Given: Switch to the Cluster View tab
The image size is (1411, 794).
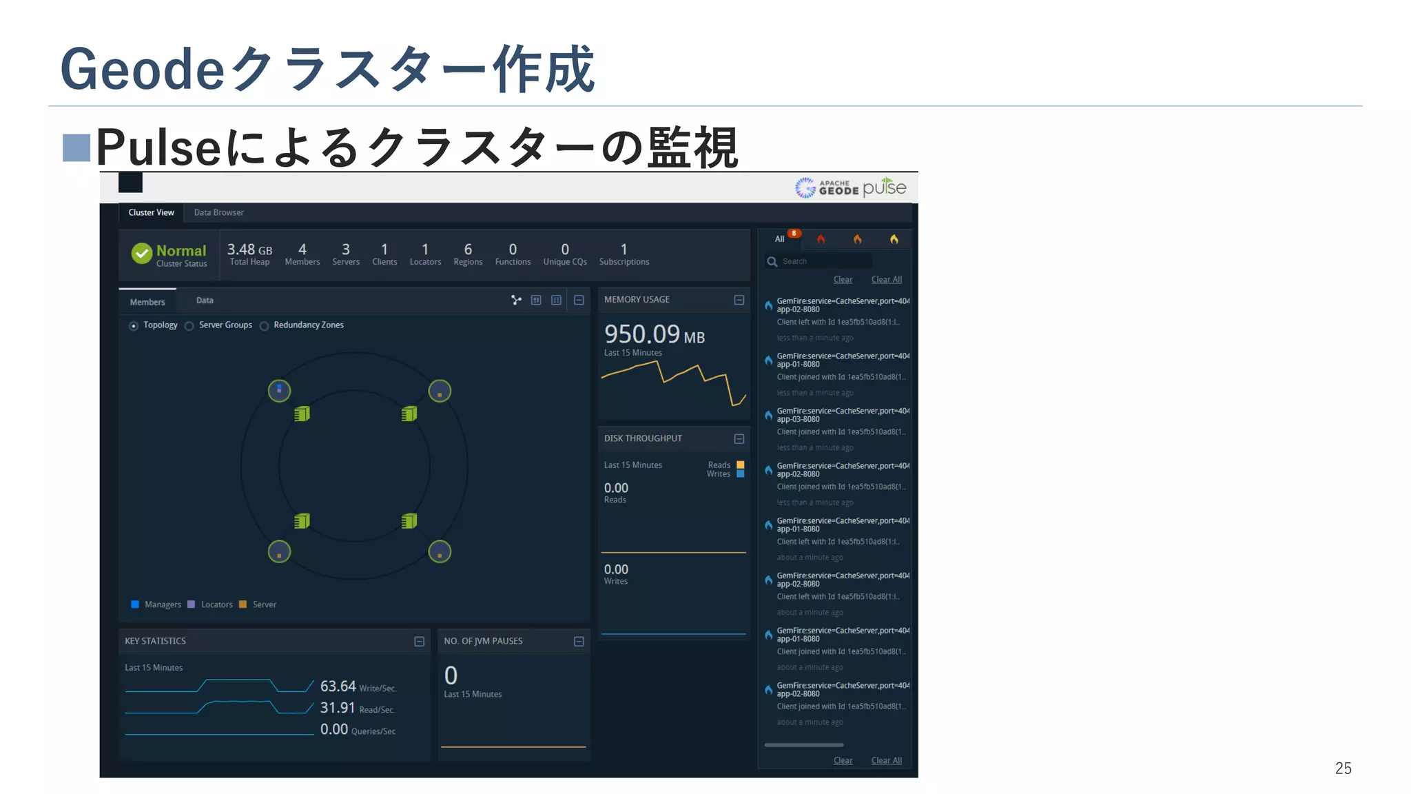Looking at the screenshot, I should pos(151,212).
